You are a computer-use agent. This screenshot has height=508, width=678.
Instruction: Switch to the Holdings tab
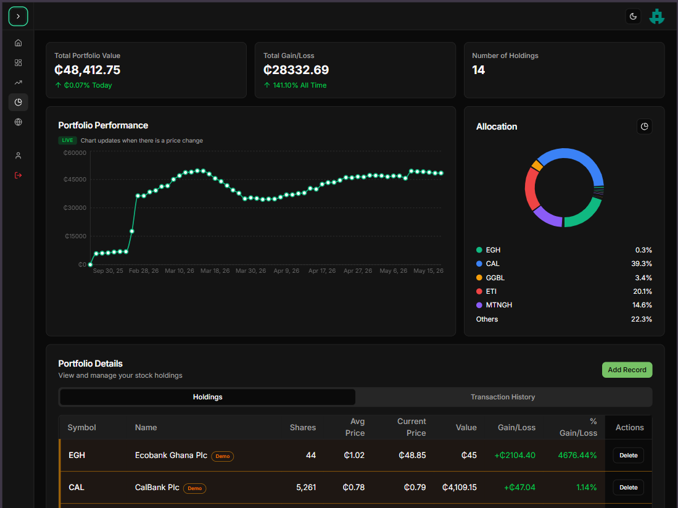(x=207, y=397)
